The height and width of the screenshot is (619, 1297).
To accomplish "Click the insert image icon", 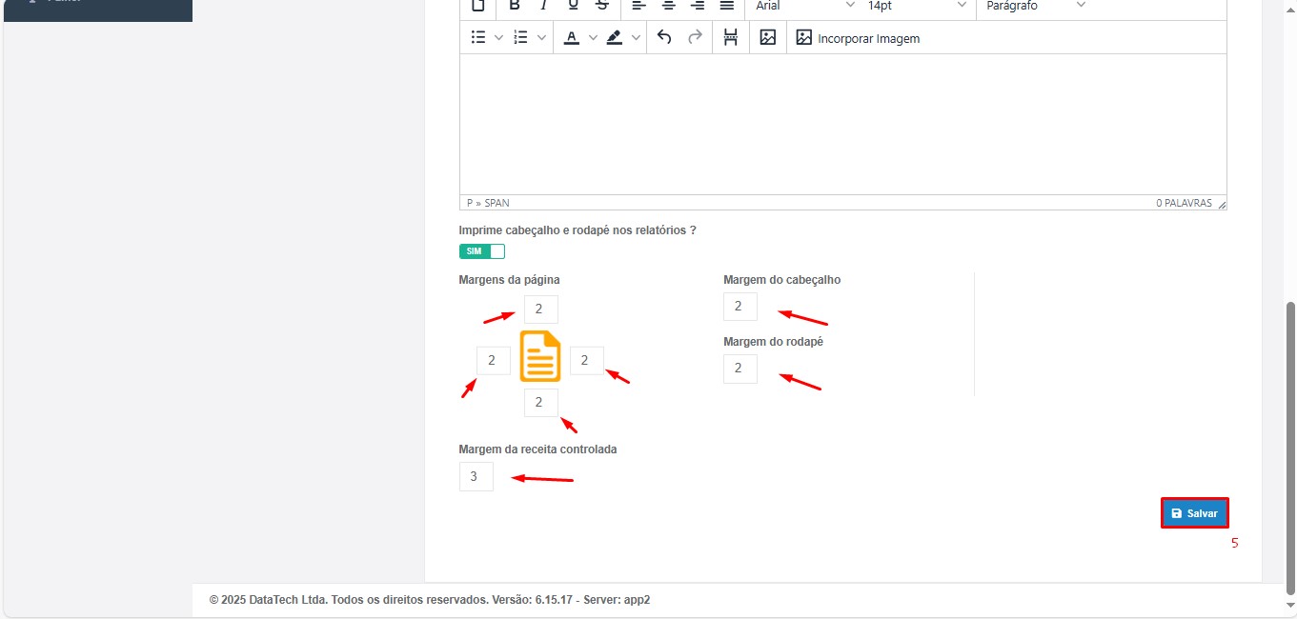I will pyautogui.click(x=768, y=38).
